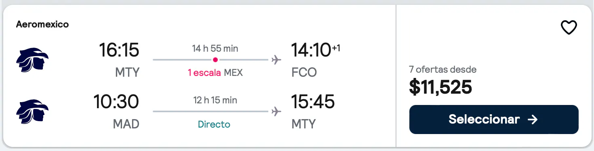594x151 pixels.
Task: Click the 10:30 return departure time
Action: point(116,101)
